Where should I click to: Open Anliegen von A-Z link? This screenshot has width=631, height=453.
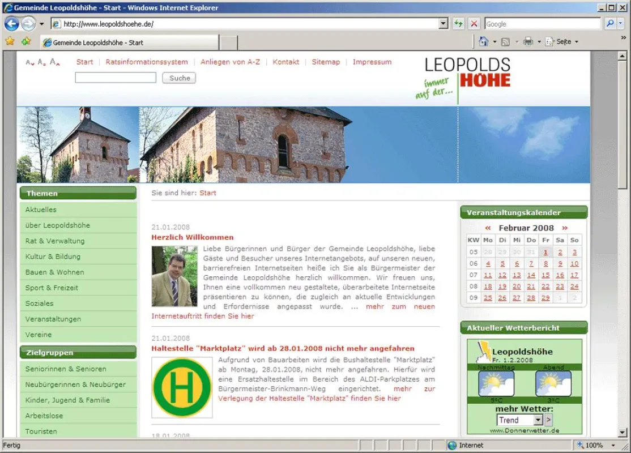click(x=230, y=62)
